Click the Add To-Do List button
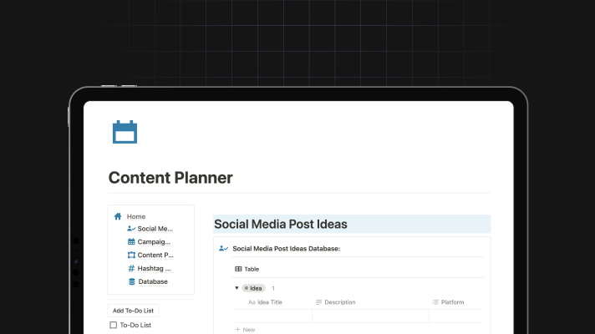The height and width of the screenshot is (334, 595). tap(133, 311)
